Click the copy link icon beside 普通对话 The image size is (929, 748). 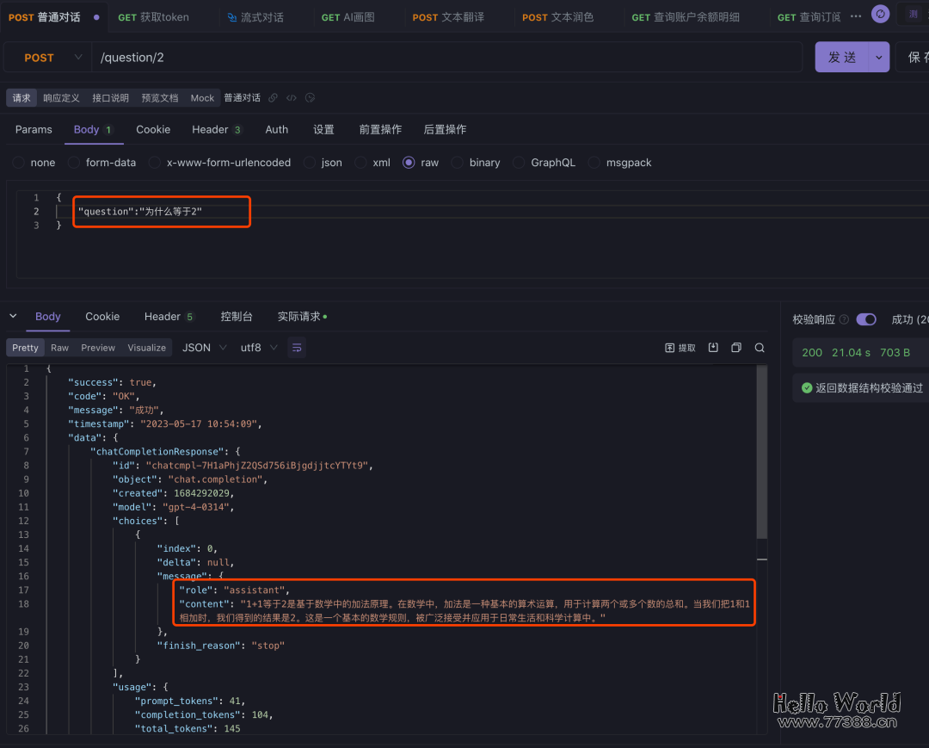pos(273,98)
